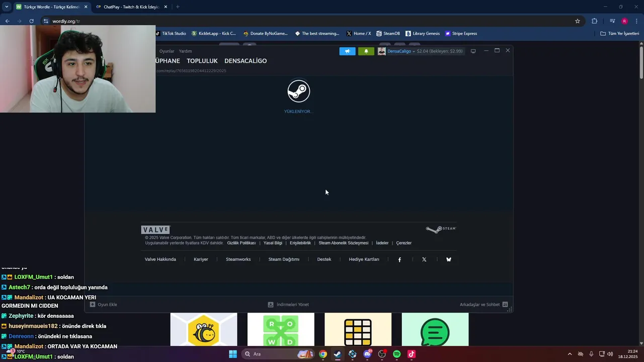Open TikTok Studio bookmark

171,34
